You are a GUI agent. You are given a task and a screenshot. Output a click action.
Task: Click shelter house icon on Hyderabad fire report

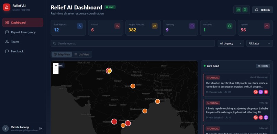click(x=266, y=118)
